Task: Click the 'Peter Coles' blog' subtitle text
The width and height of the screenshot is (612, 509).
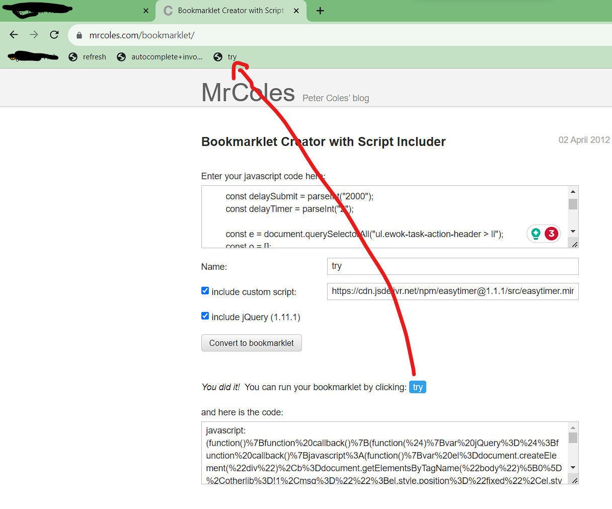Action: pos(336,98)
